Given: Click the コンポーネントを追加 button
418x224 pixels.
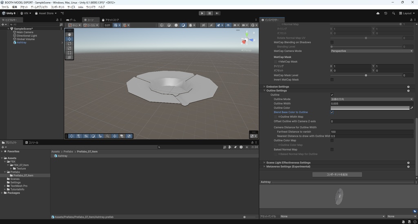Looking at the screenshot, I should [x=337, y=175].
